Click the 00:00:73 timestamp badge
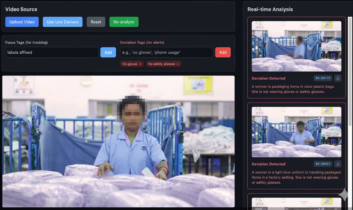Screen dimensions: 353x210 [323, 78]
